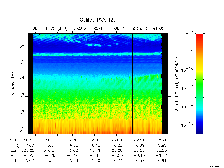
Task: Click the MLat value '-6.03'
Action: tap(29, 155)
